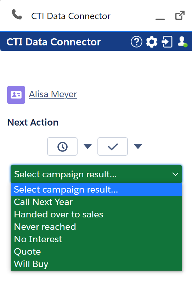192x283 pixels.
Task: Click the phone icon in the utility bar
Action: [x=17, y=15]
